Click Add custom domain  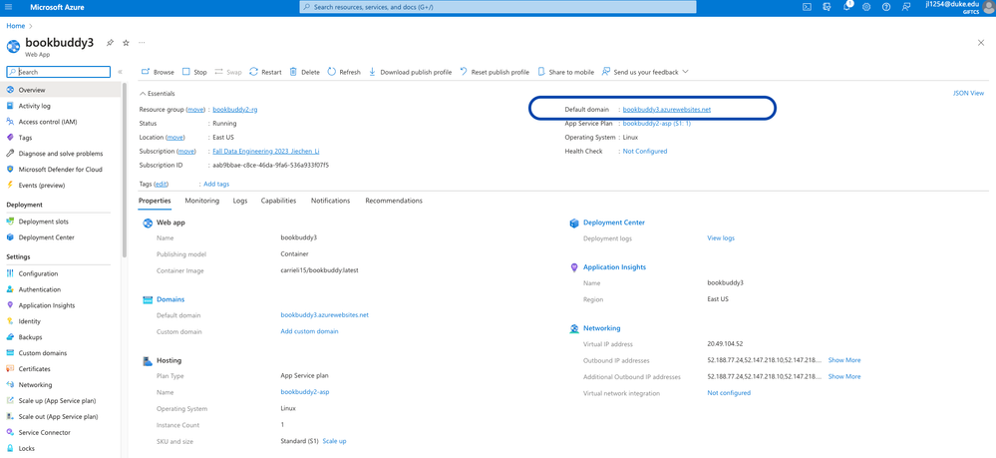[309, 331]
